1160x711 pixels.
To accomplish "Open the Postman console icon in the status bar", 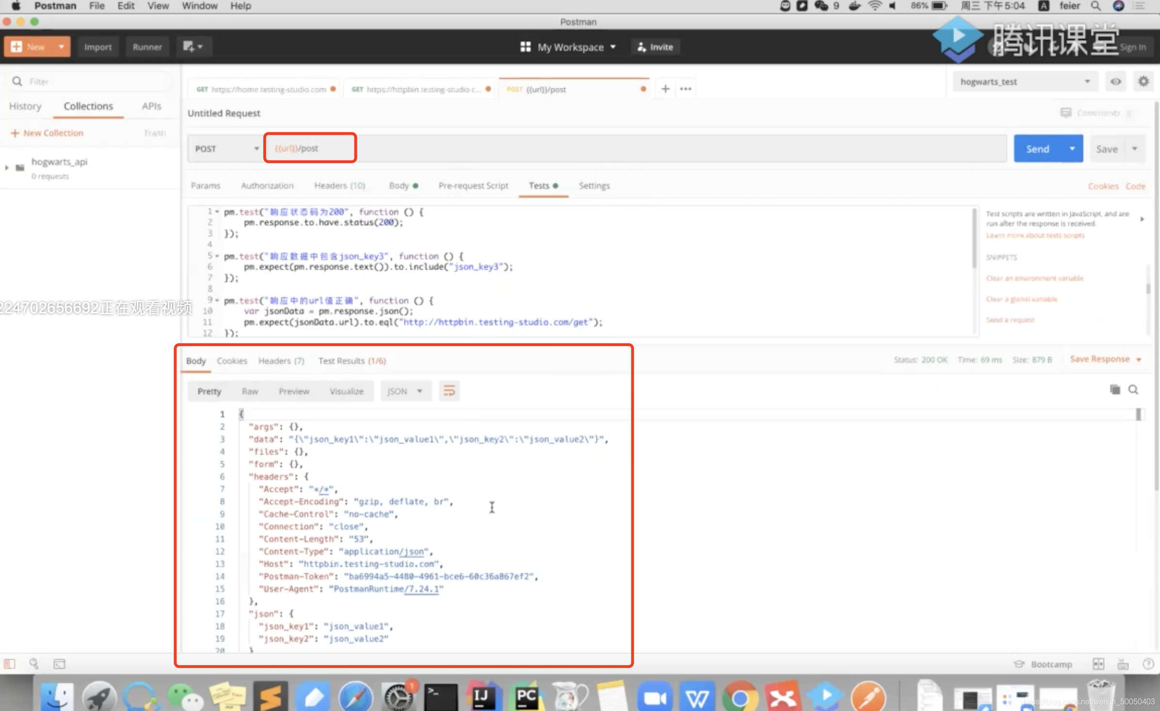I will 59,663.
